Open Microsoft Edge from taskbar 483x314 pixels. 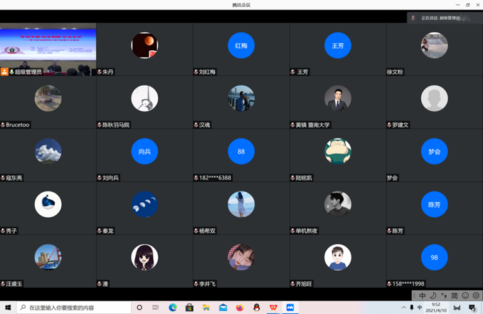tap(173, 308)
